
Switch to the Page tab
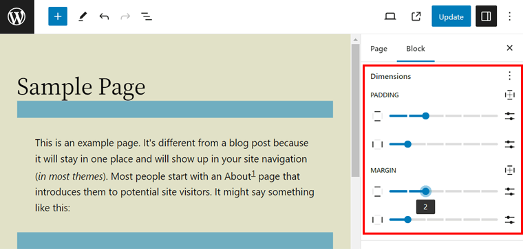(x=378, y=49)
